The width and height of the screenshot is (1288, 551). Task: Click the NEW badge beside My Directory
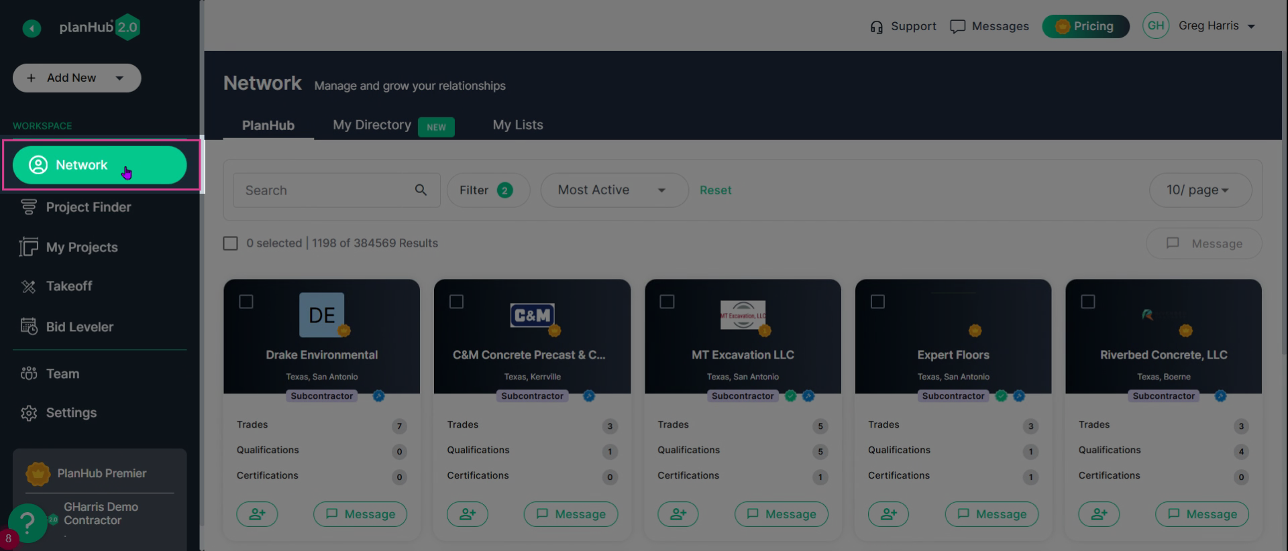[x=436, y=127]
